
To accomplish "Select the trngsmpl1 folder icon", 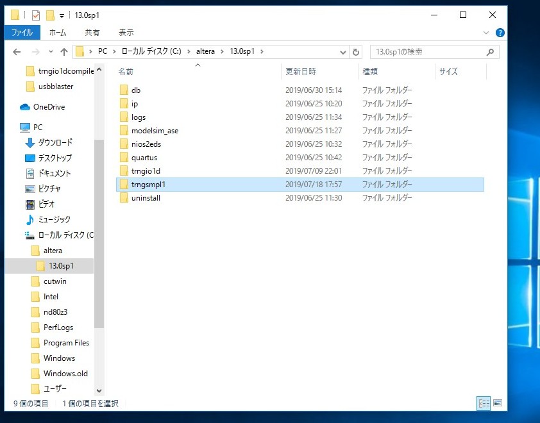I will (x=124, y=185).
